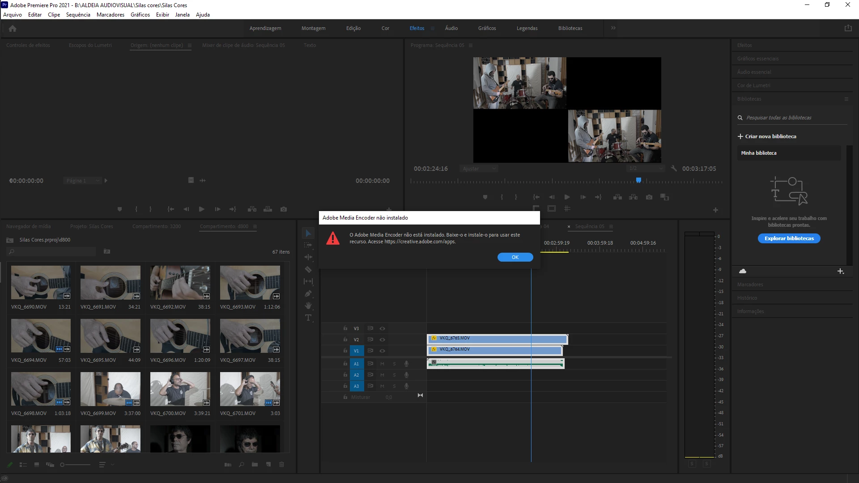Click the Home icon
Image resolution: width=859 pixels, height=483 pixels.
click(x=13, y=29)
